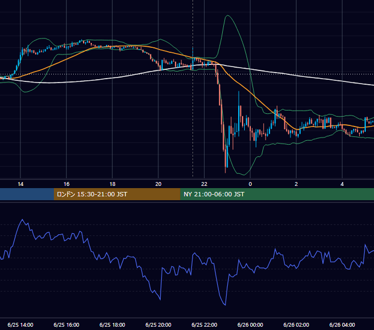Click the 14 hour label on price chart

[x=20, y=184]
